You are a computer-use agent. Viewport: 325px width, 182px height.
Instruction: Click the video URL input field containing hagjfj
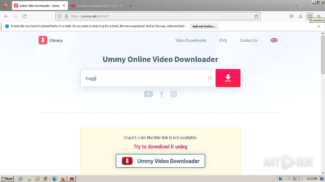coord(148,78)
